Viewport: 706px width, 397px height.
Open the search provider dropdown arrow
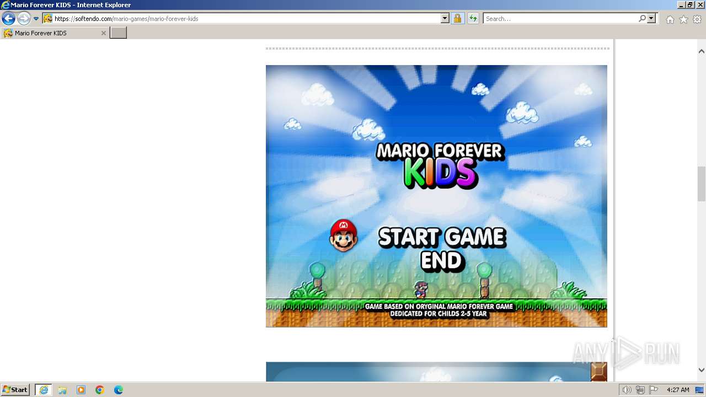(x=651, y=19)
